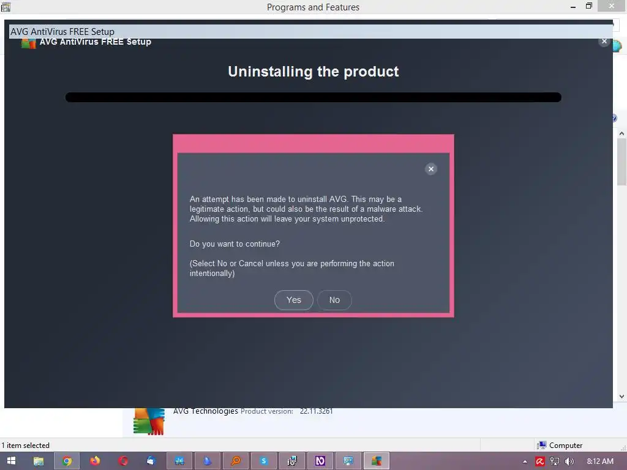Click the AVG Technologies publisher text

[206, 411]
